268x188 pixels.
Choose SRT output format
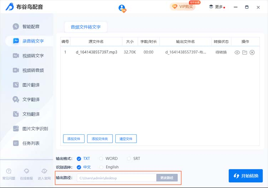pyautogui.click(x=129, y=159)
